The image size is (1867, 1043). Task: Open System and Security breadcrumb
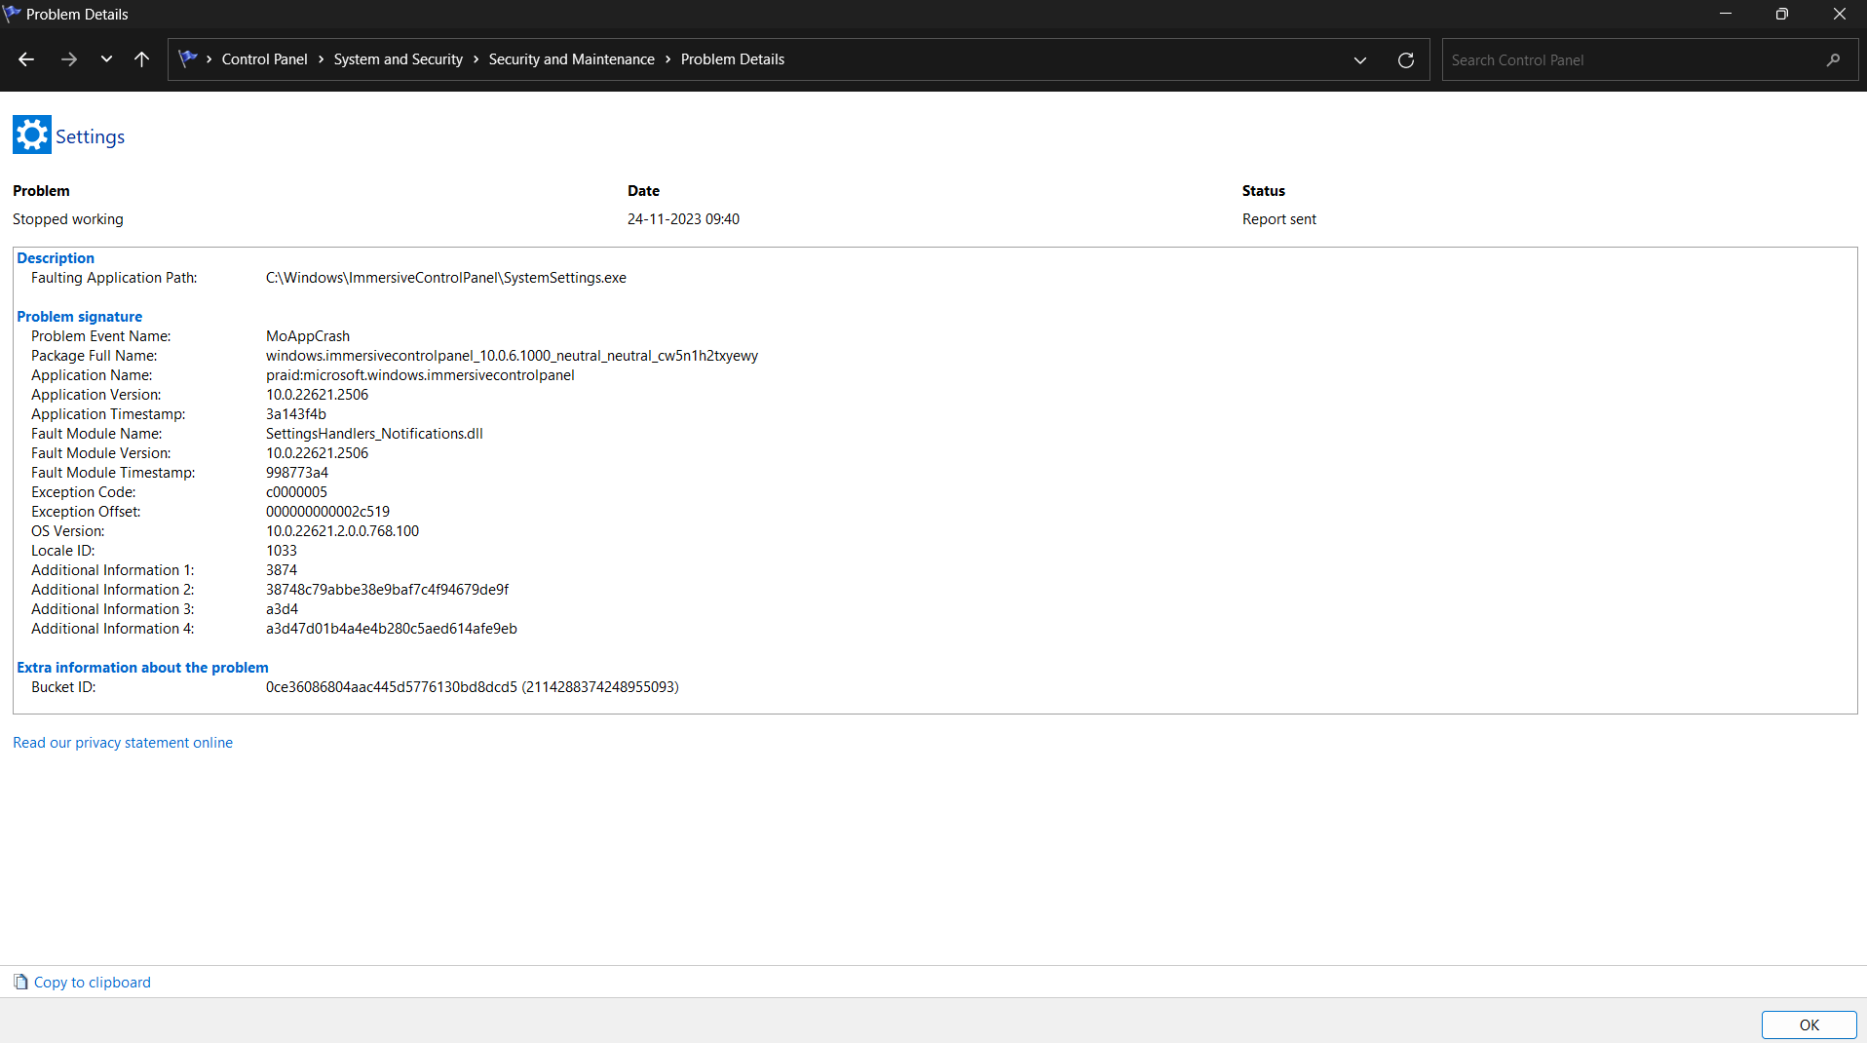tap(398, 59)
